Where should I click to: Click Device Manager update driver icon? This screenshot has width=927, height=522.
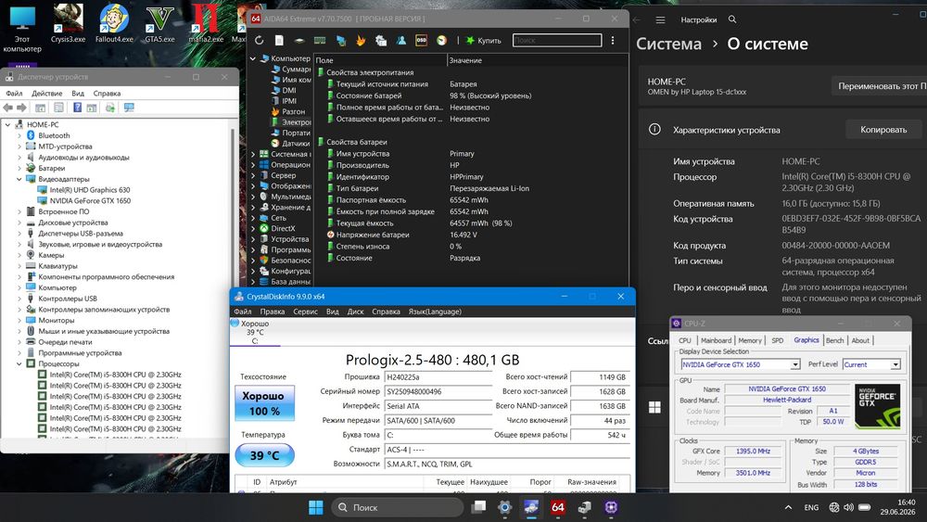[x=110, y=108]
